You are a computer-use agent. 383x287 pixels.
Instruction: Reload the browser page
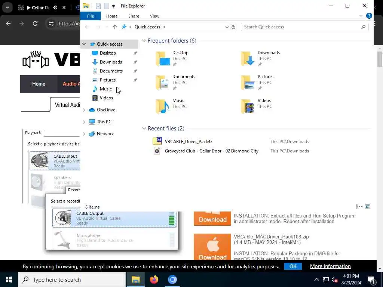click(35, 24)
